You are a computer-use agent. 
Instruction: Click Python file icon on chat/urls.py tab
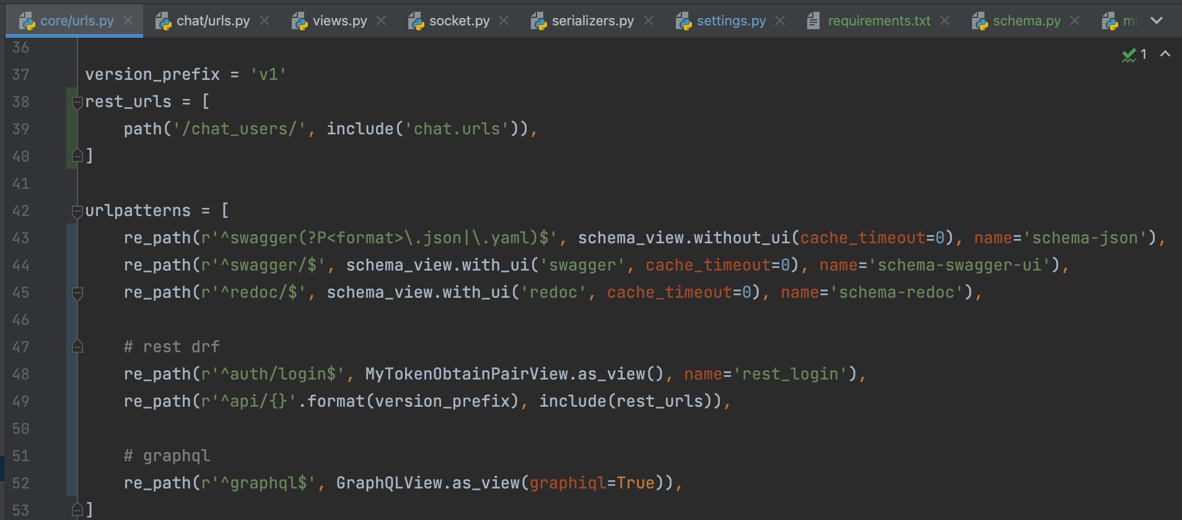tap(163, 21)
